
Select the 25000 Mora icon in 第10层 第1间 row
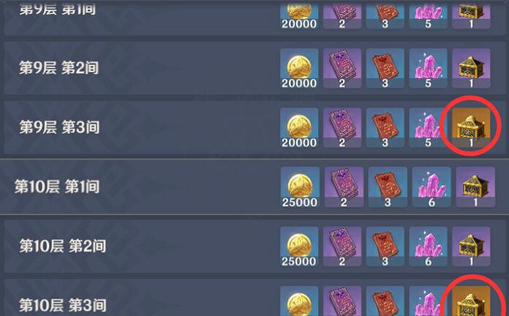click(x=300, y=187)
